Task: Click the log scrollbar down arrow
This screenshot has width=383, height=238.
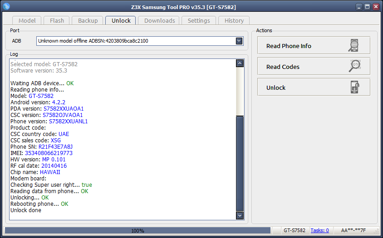Action: (x=240, y=215)
